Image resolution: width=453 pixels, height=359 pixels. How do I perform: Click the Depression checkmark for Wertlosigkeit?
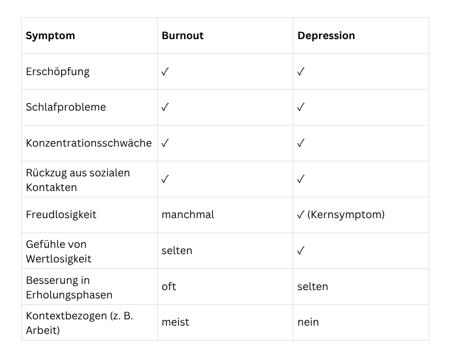coord(301,251)
